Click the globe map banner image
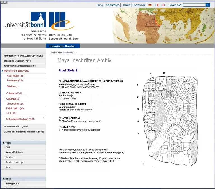215x189 pixels. (x=164, y=26)
